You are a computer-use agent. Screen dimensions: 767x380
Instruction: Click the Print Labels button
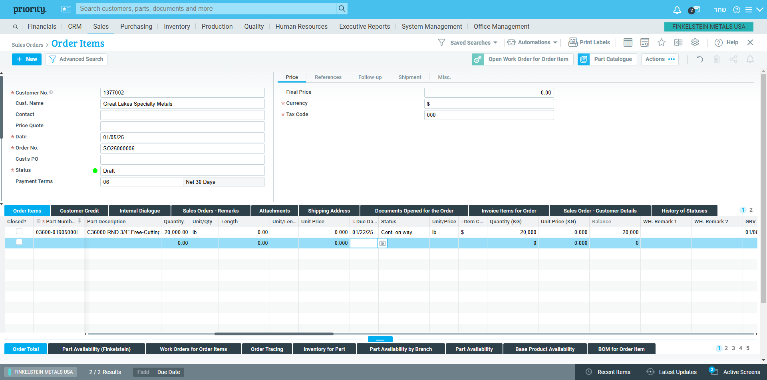[x=589, y=42]
